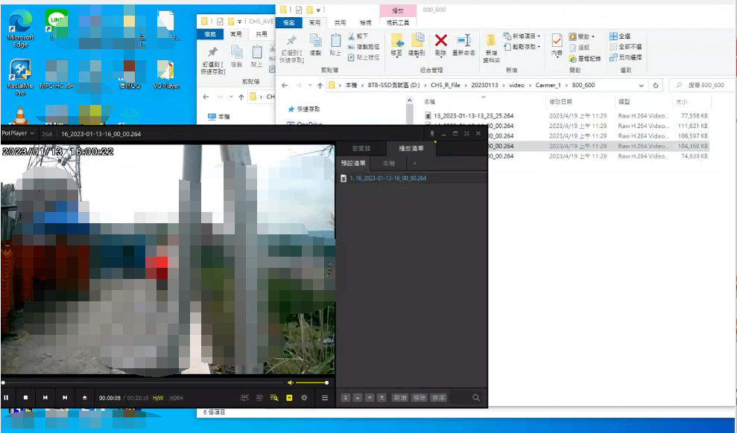Switch PotPlayer to fullscreen mode
Viewport: 737px width, 433px height.
coord(466,134)
